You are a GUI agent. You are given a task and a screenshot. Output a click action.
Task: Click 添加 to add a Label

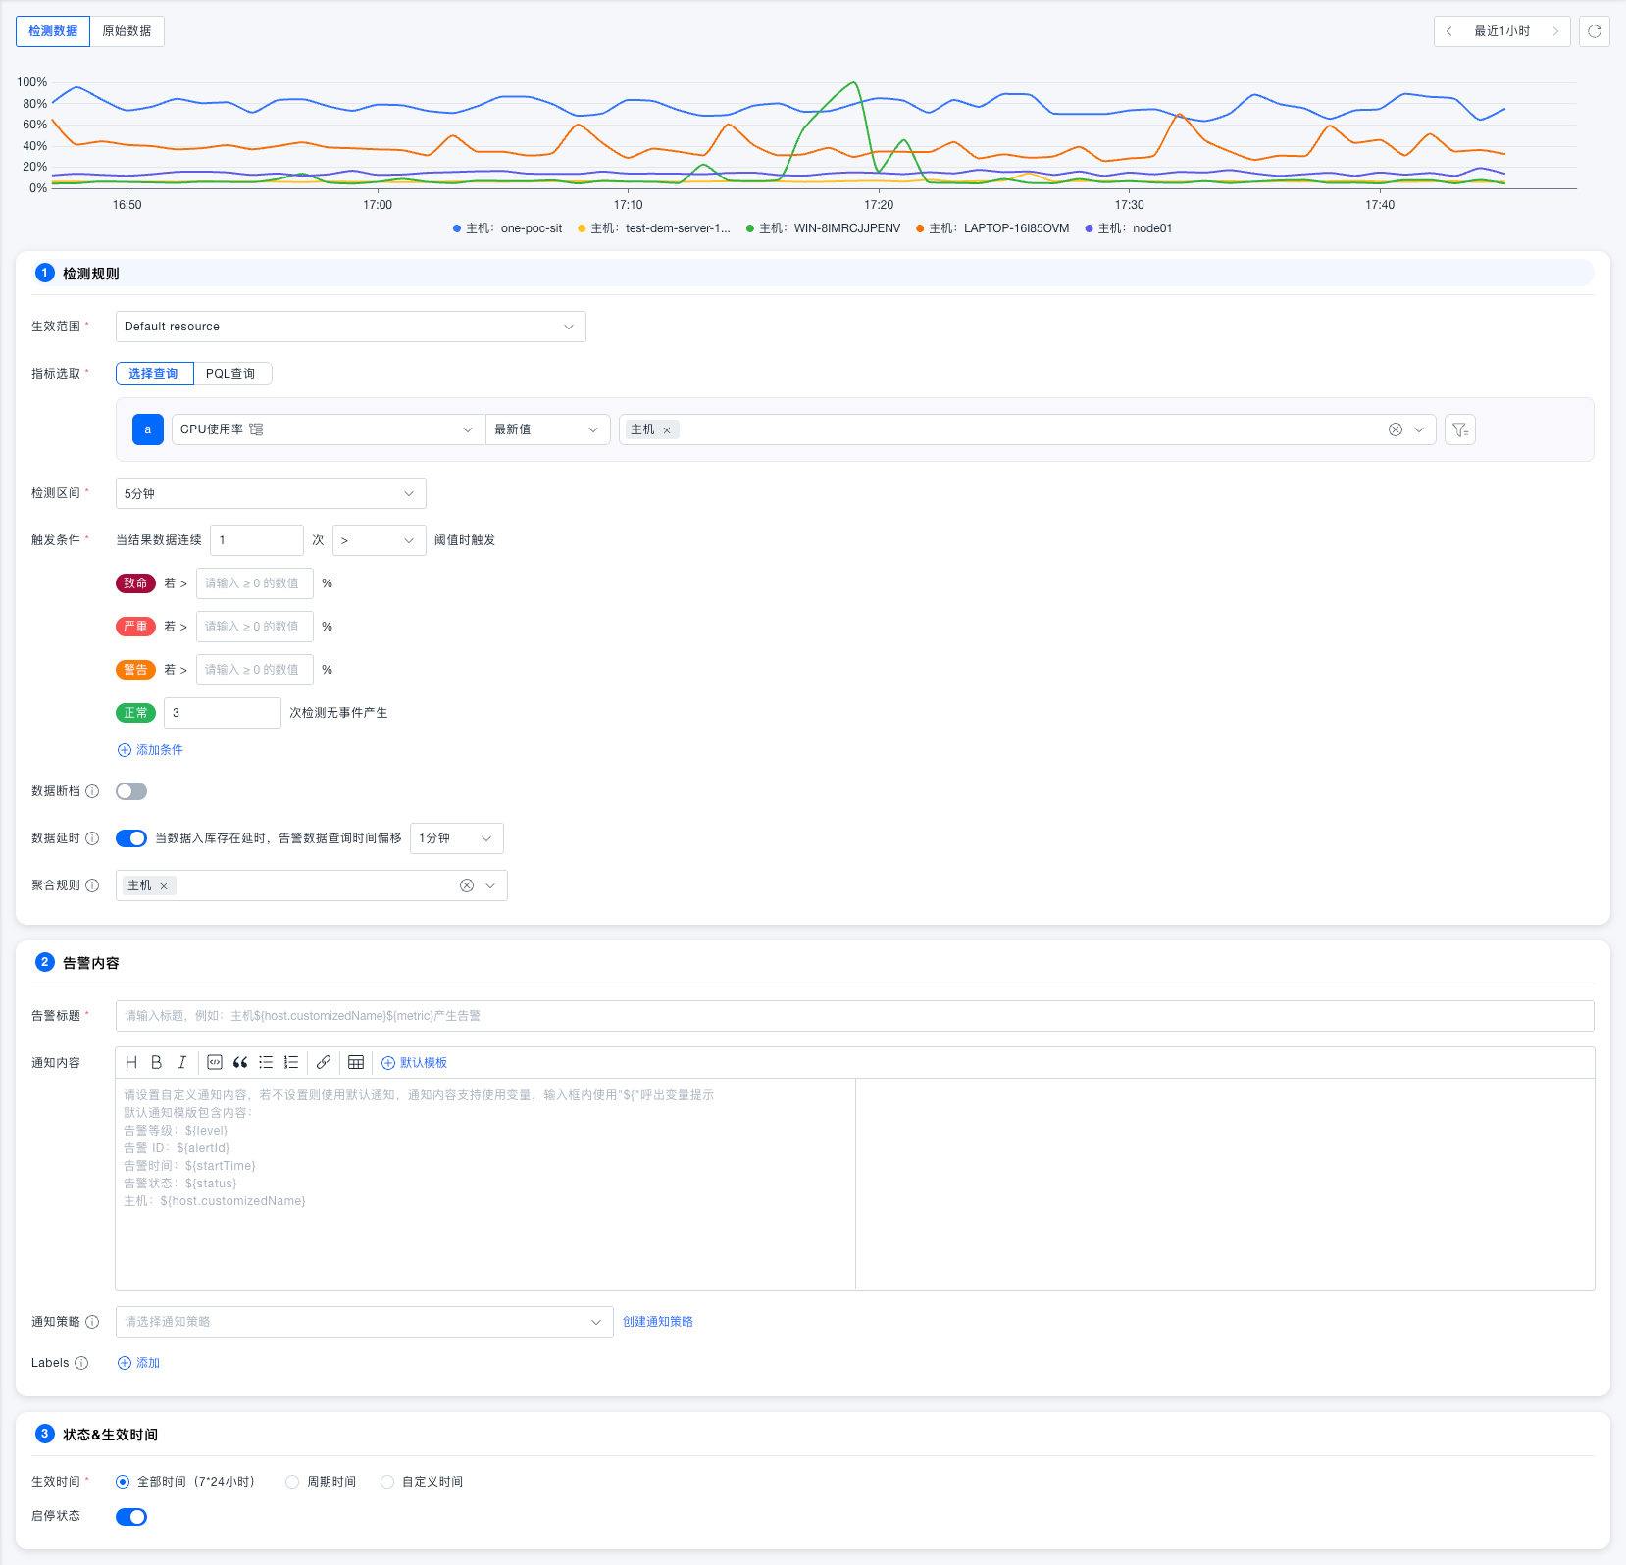(138, 1363)
